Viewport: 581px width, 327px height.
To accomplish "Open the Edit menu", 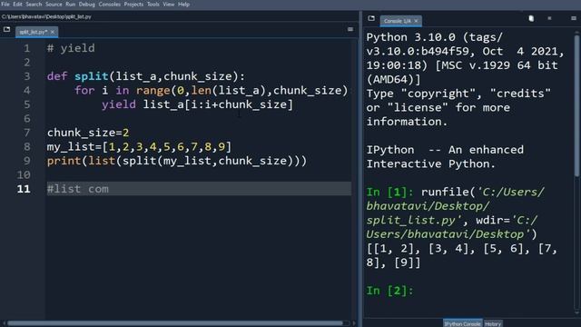I will 17,5.
